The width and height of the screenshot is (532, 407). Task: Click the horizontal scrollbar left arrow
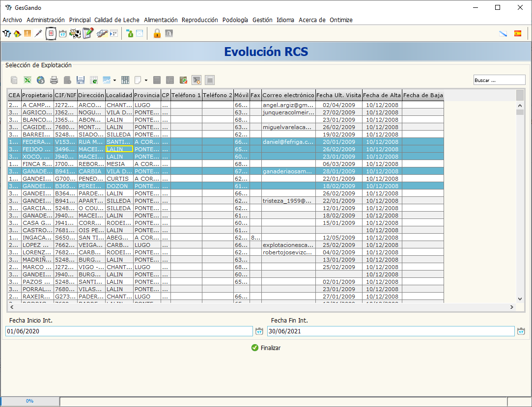point(12,307)
